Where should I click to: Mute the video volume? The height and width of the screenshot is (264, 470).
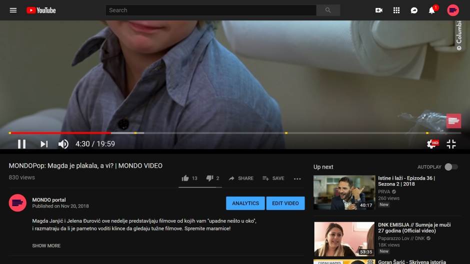point(63,144)
